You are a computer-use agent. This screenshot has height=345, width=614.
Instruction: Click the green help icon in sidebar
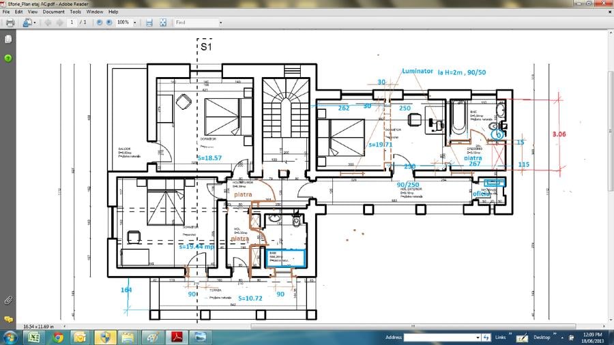8,58
